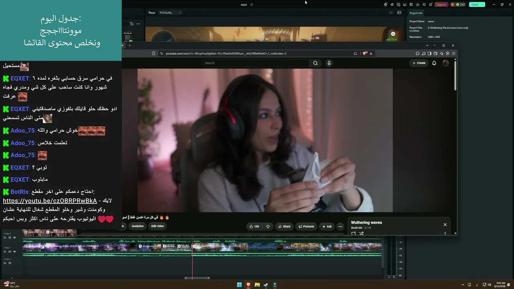Image resolution: width=514 pixels, height=289 pixels.
Task: Open the YouTube account avatar menu
Action: 446,63
